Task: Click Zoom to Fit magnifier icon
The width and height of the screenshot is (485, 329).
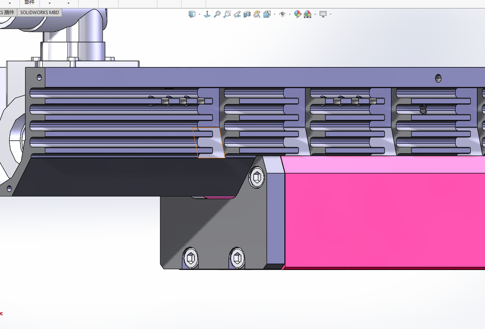Action: 217,15
